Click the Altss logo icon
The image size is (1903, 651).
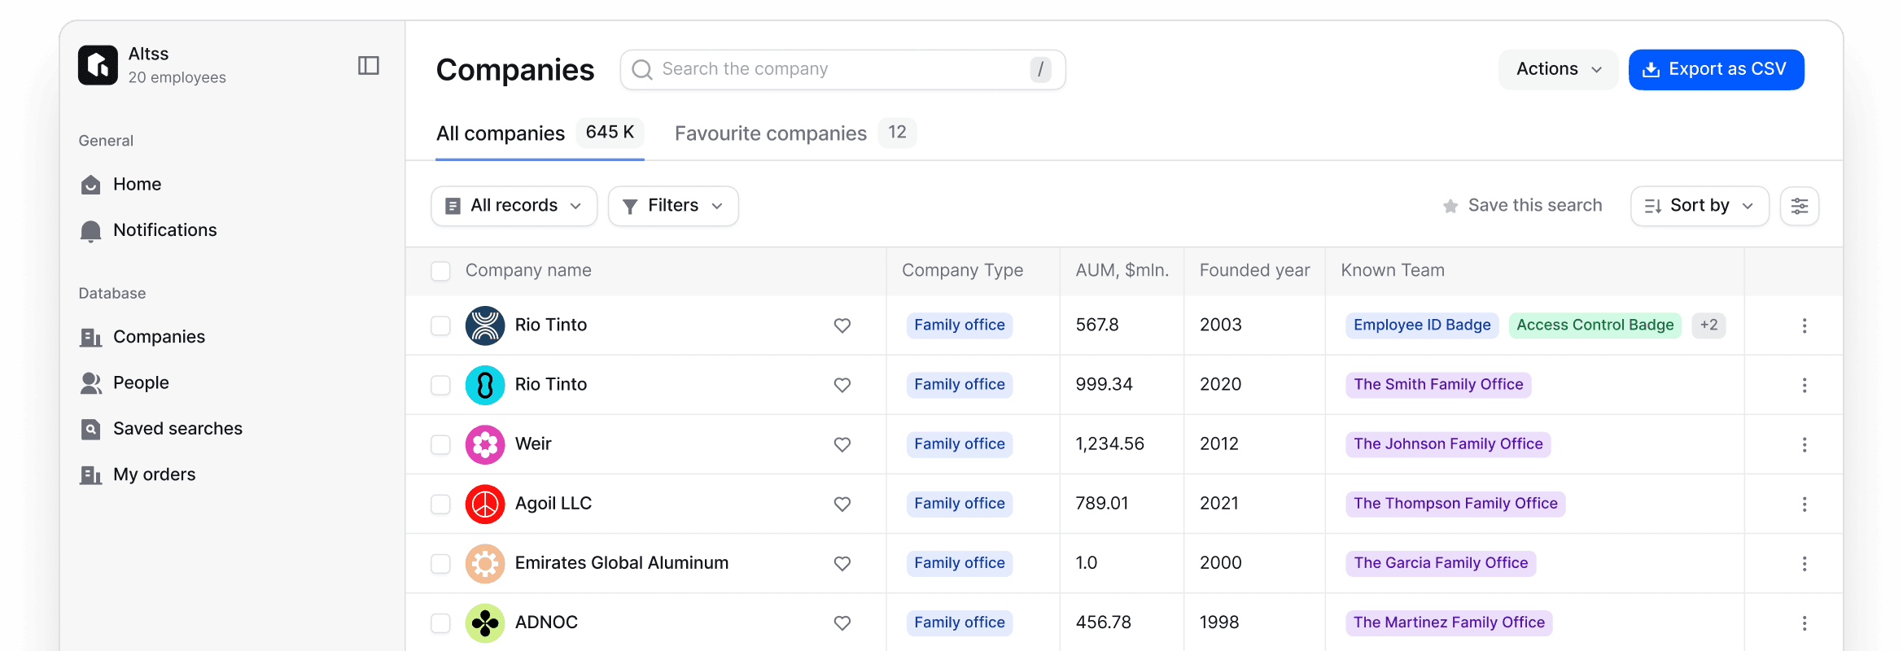98,65
